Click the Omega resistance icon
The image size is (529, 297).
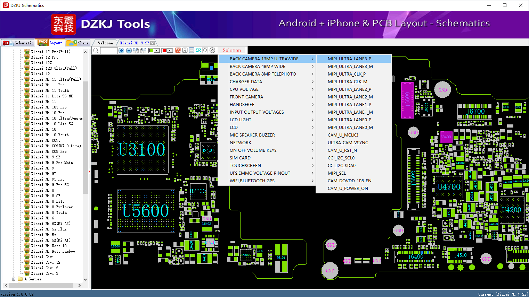point(205,50)
